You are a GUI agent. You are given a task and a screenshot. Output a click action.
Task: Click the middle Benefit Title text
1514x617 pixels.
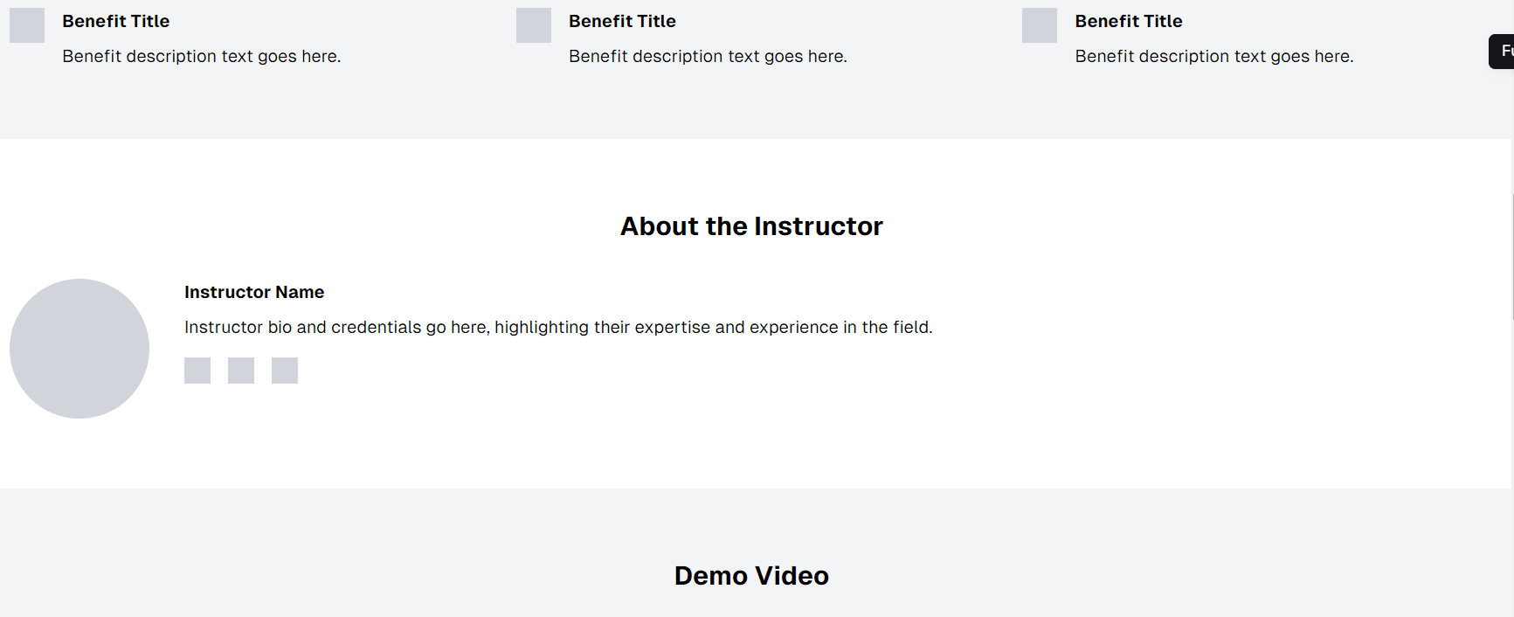[622, 21]
